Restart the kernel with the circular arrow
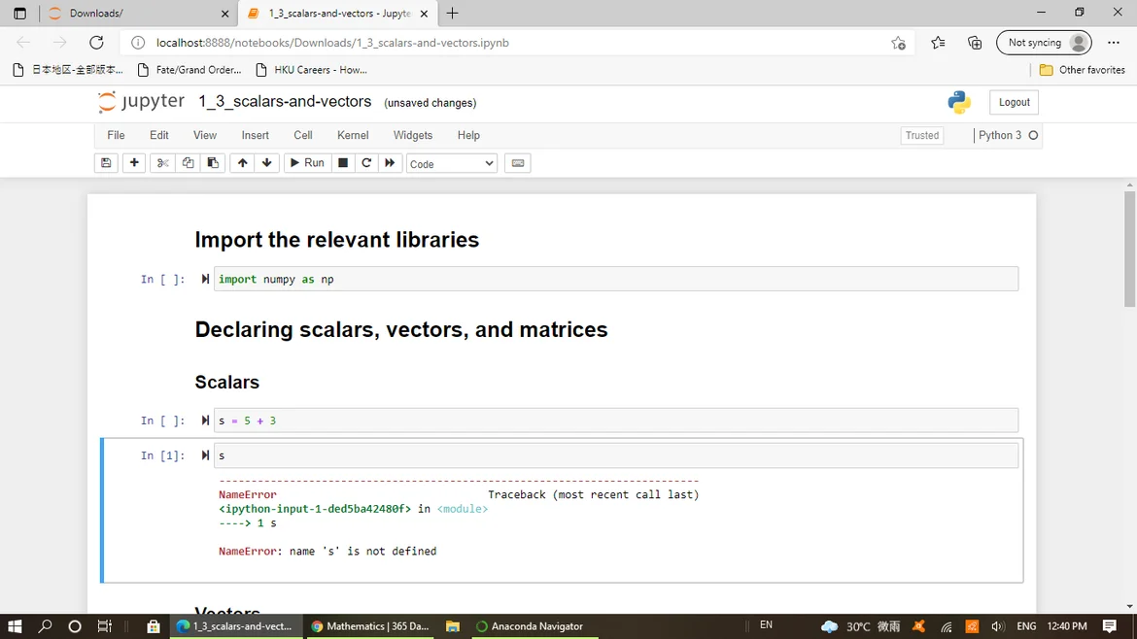The height and width of the screenshot is (639, 1137). [366, 163]
